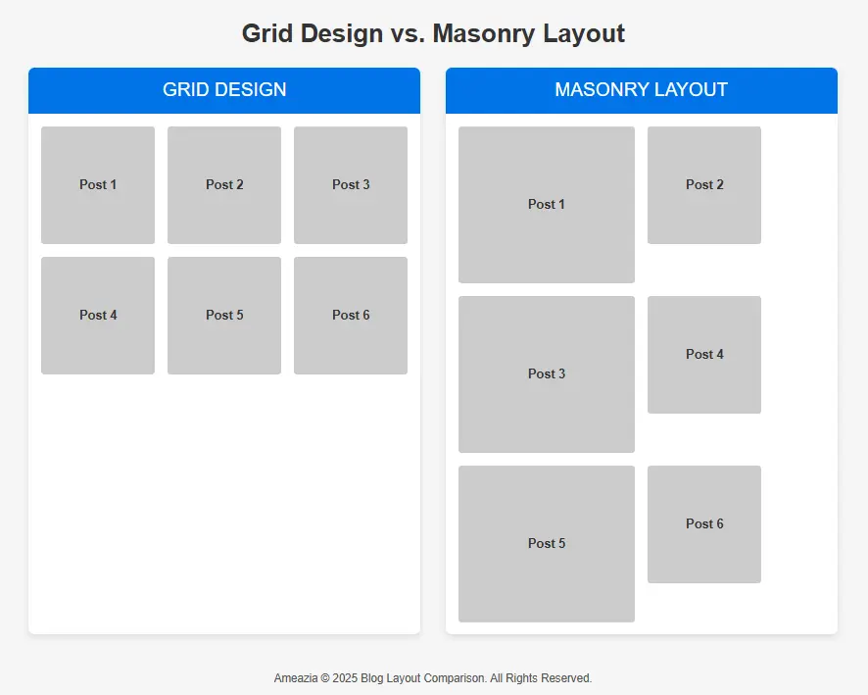Open Post 2 in the Masonry Layout panel
868x695 pixels.
pos(704,185)
